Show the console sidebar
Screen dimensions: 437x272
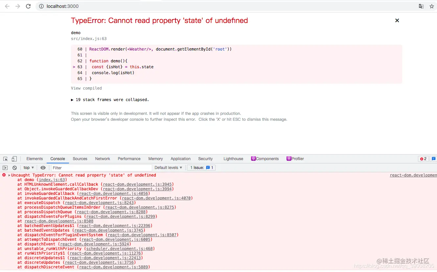(x=5, y=168)
